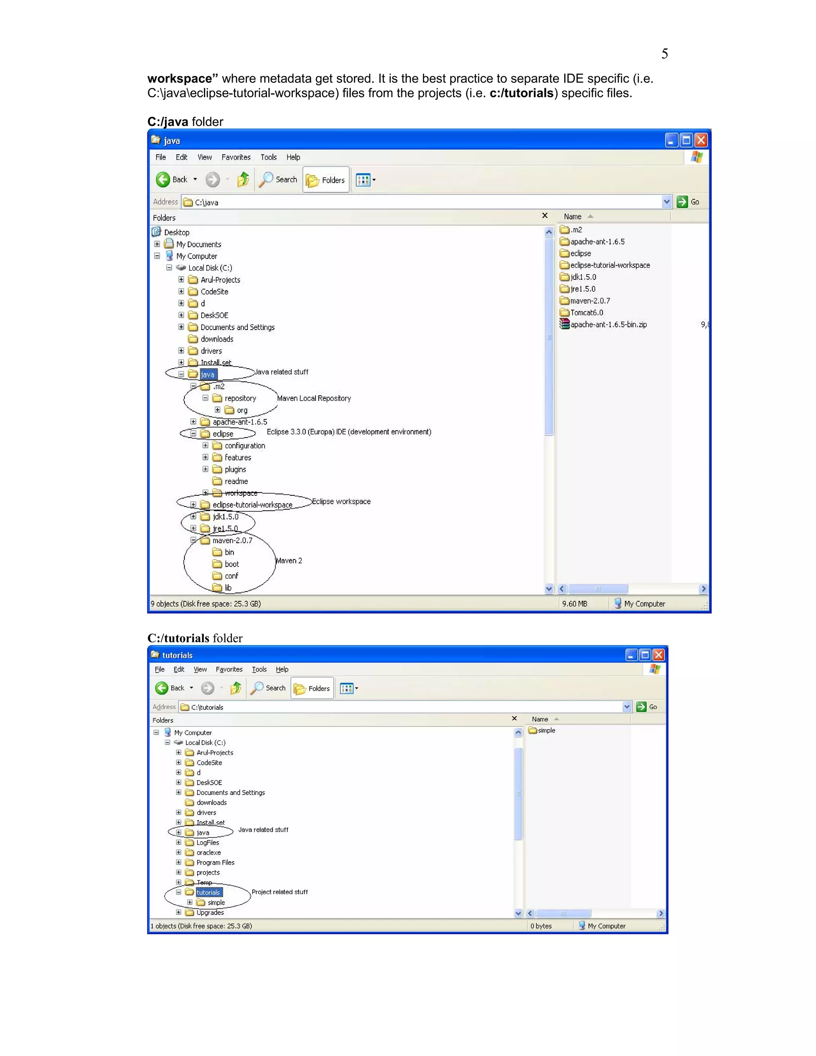Collapse the highlighted java folder node
Screen dimensions: 816x1056
pos(181,374)
